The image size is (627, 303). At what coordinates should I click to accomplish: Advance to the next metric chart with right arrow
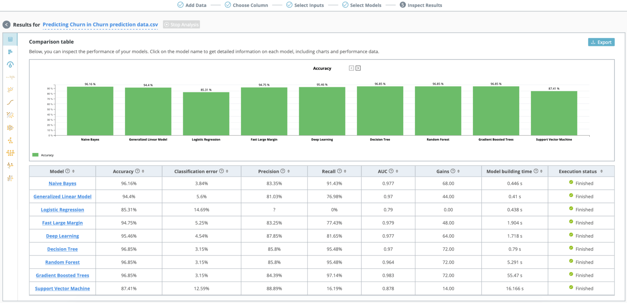[358, 68]
